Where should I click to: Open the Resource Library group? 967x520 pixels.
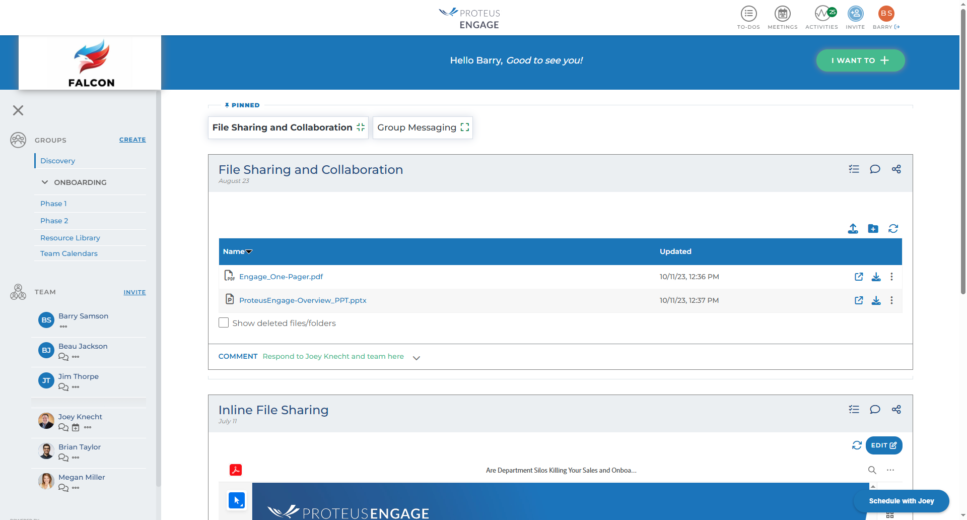tap(70, 238)
